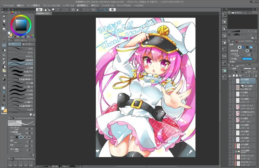Select the blue triangle Ruler tool

(4, 92)
